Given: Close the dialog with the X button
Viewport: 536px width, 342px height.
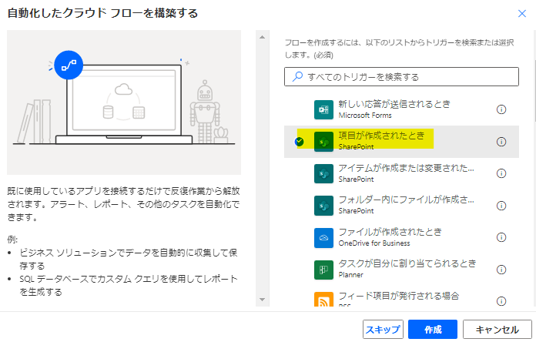Looking at the screenshot, I should coord(521,13).
